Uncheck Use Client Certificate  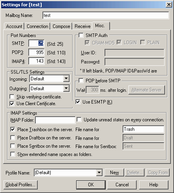12,104
